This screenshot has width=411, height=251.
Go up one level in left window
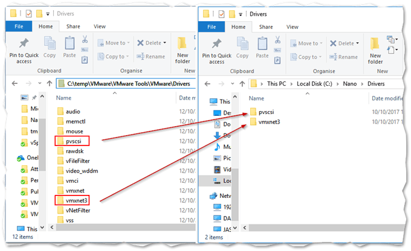click(50, 83)
